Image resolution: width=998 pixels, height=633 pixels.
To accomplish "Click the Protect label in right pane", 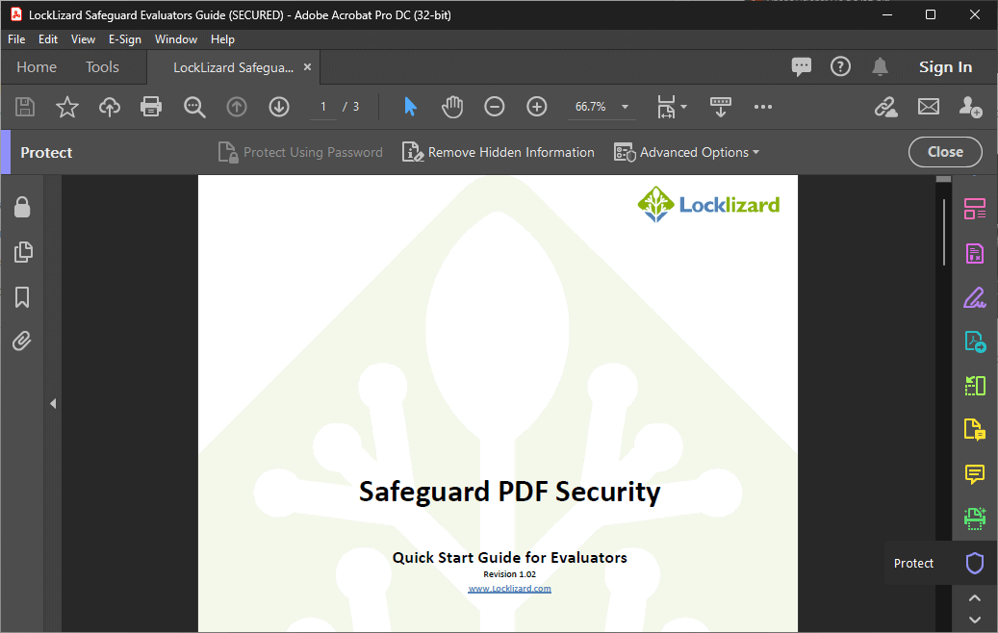I will [913, 563].
